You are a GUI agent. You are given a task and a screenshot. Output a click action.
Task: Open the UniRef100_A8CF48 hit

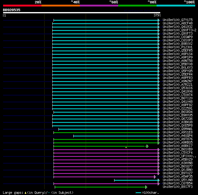tap(178, 23)
